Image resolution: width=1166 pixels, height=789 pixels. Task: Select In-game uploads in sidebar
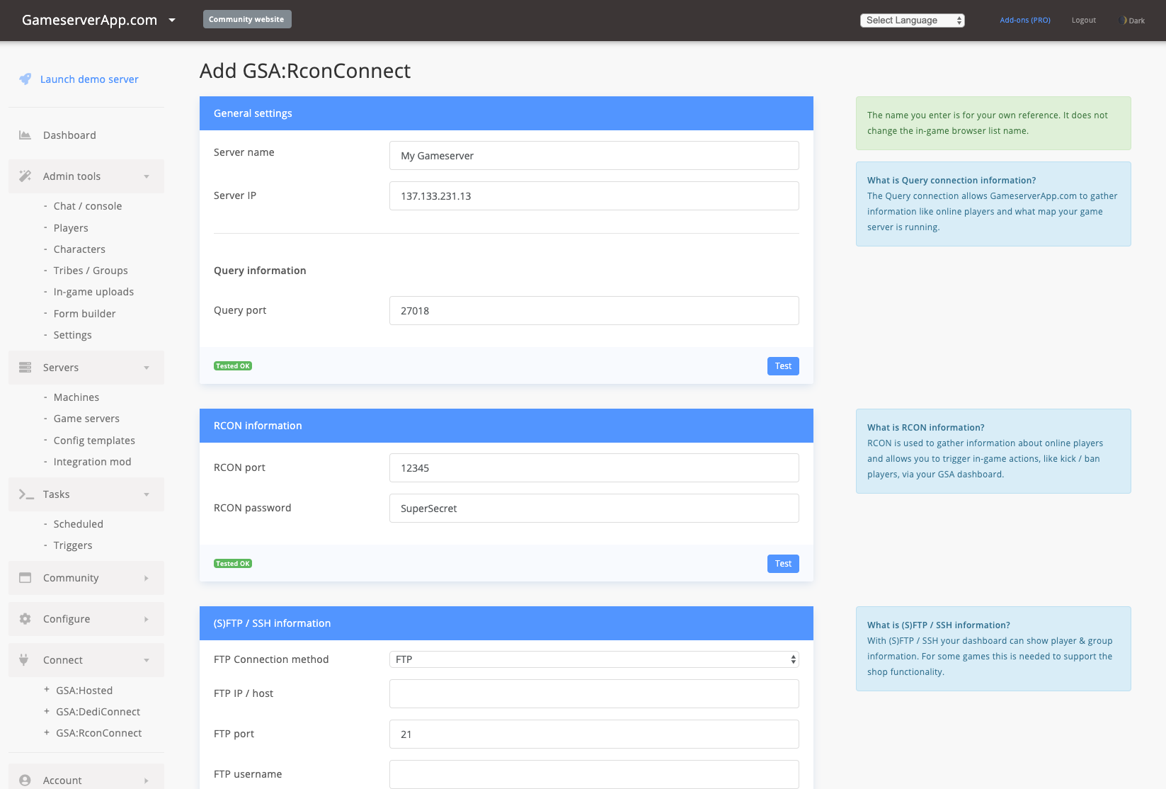(93, 292)
